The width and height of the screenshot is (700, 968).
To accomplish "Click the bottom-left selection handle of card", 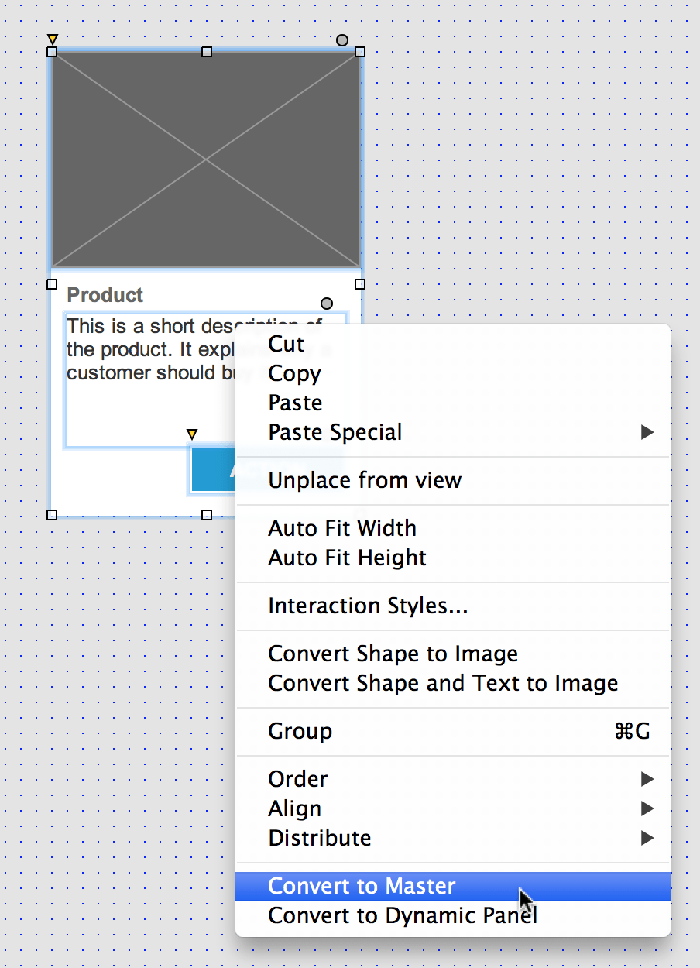I will [x=52, y=515].
